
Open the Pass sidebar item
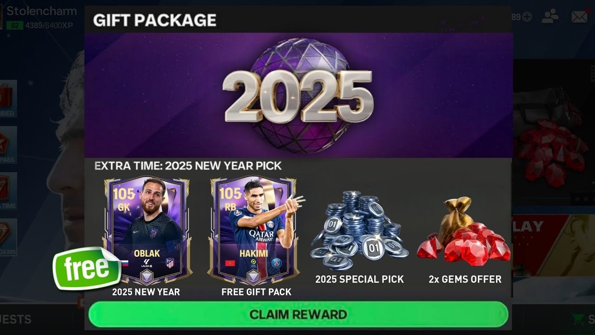pyautogui.click(x=8, y=145)
